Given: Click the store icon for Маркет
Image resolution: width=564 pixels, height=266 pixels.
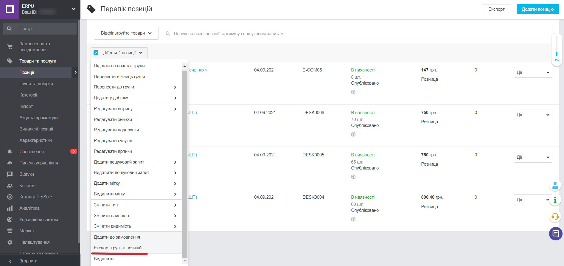Looking at the screenshot, I should click(x=10, y=231).
